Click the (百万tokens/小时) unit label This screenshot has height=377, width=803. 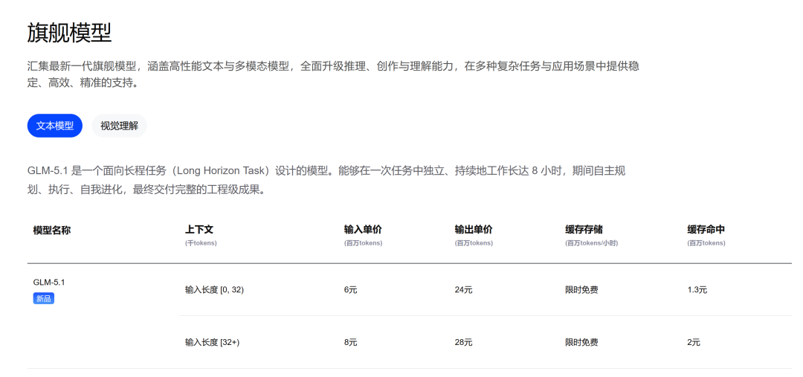[x=592, y=243]
